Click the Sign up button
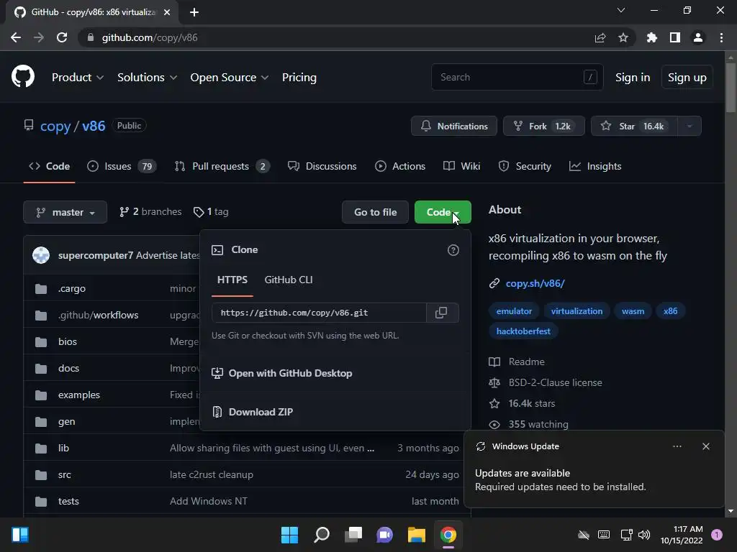 click(x=687, y=78)
